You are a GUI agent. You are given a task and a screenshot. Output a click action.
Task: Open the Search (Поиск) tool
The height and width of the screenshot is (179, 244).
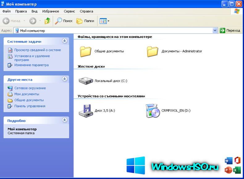tap(64, 21)
